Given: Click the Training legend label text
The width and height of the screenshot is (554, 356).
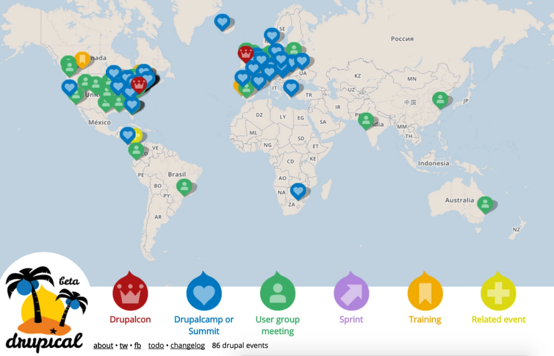Looking at the screenshot, I should point(425,319).
